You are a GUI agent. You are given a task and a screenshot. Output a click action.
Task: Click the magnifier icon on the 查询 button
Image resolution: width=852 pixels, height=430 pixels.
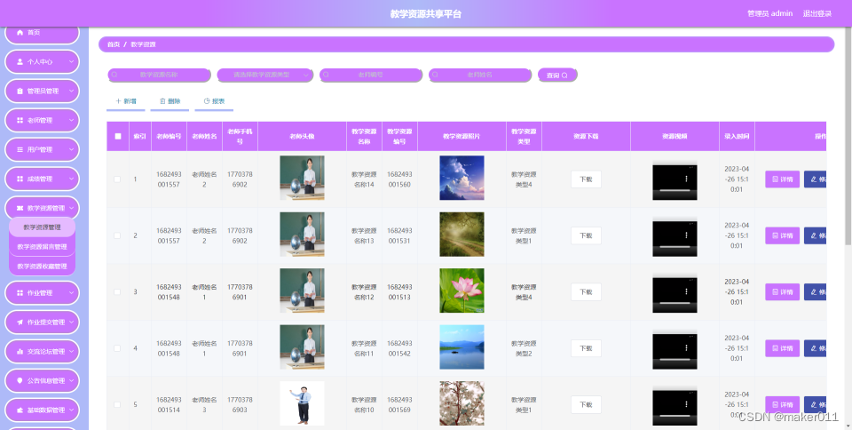click(564, 75)
